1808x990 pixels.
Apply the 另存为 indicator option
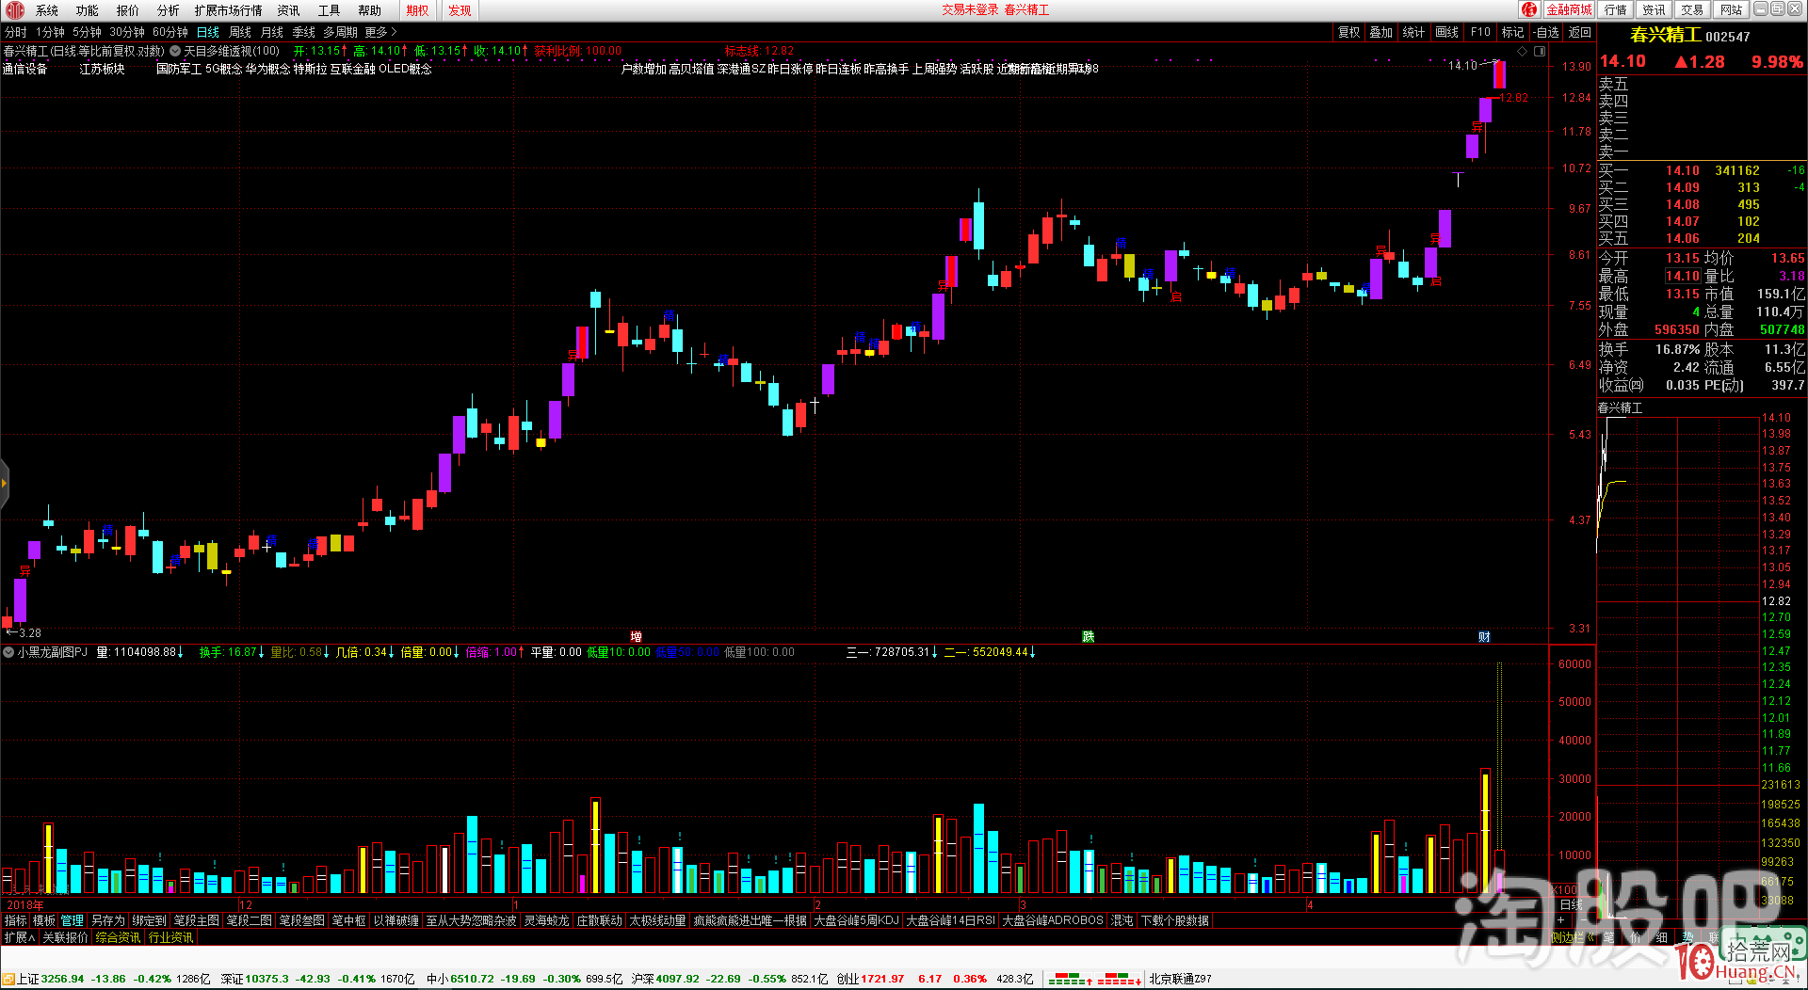pyautogui.click(x=108, y=920)
